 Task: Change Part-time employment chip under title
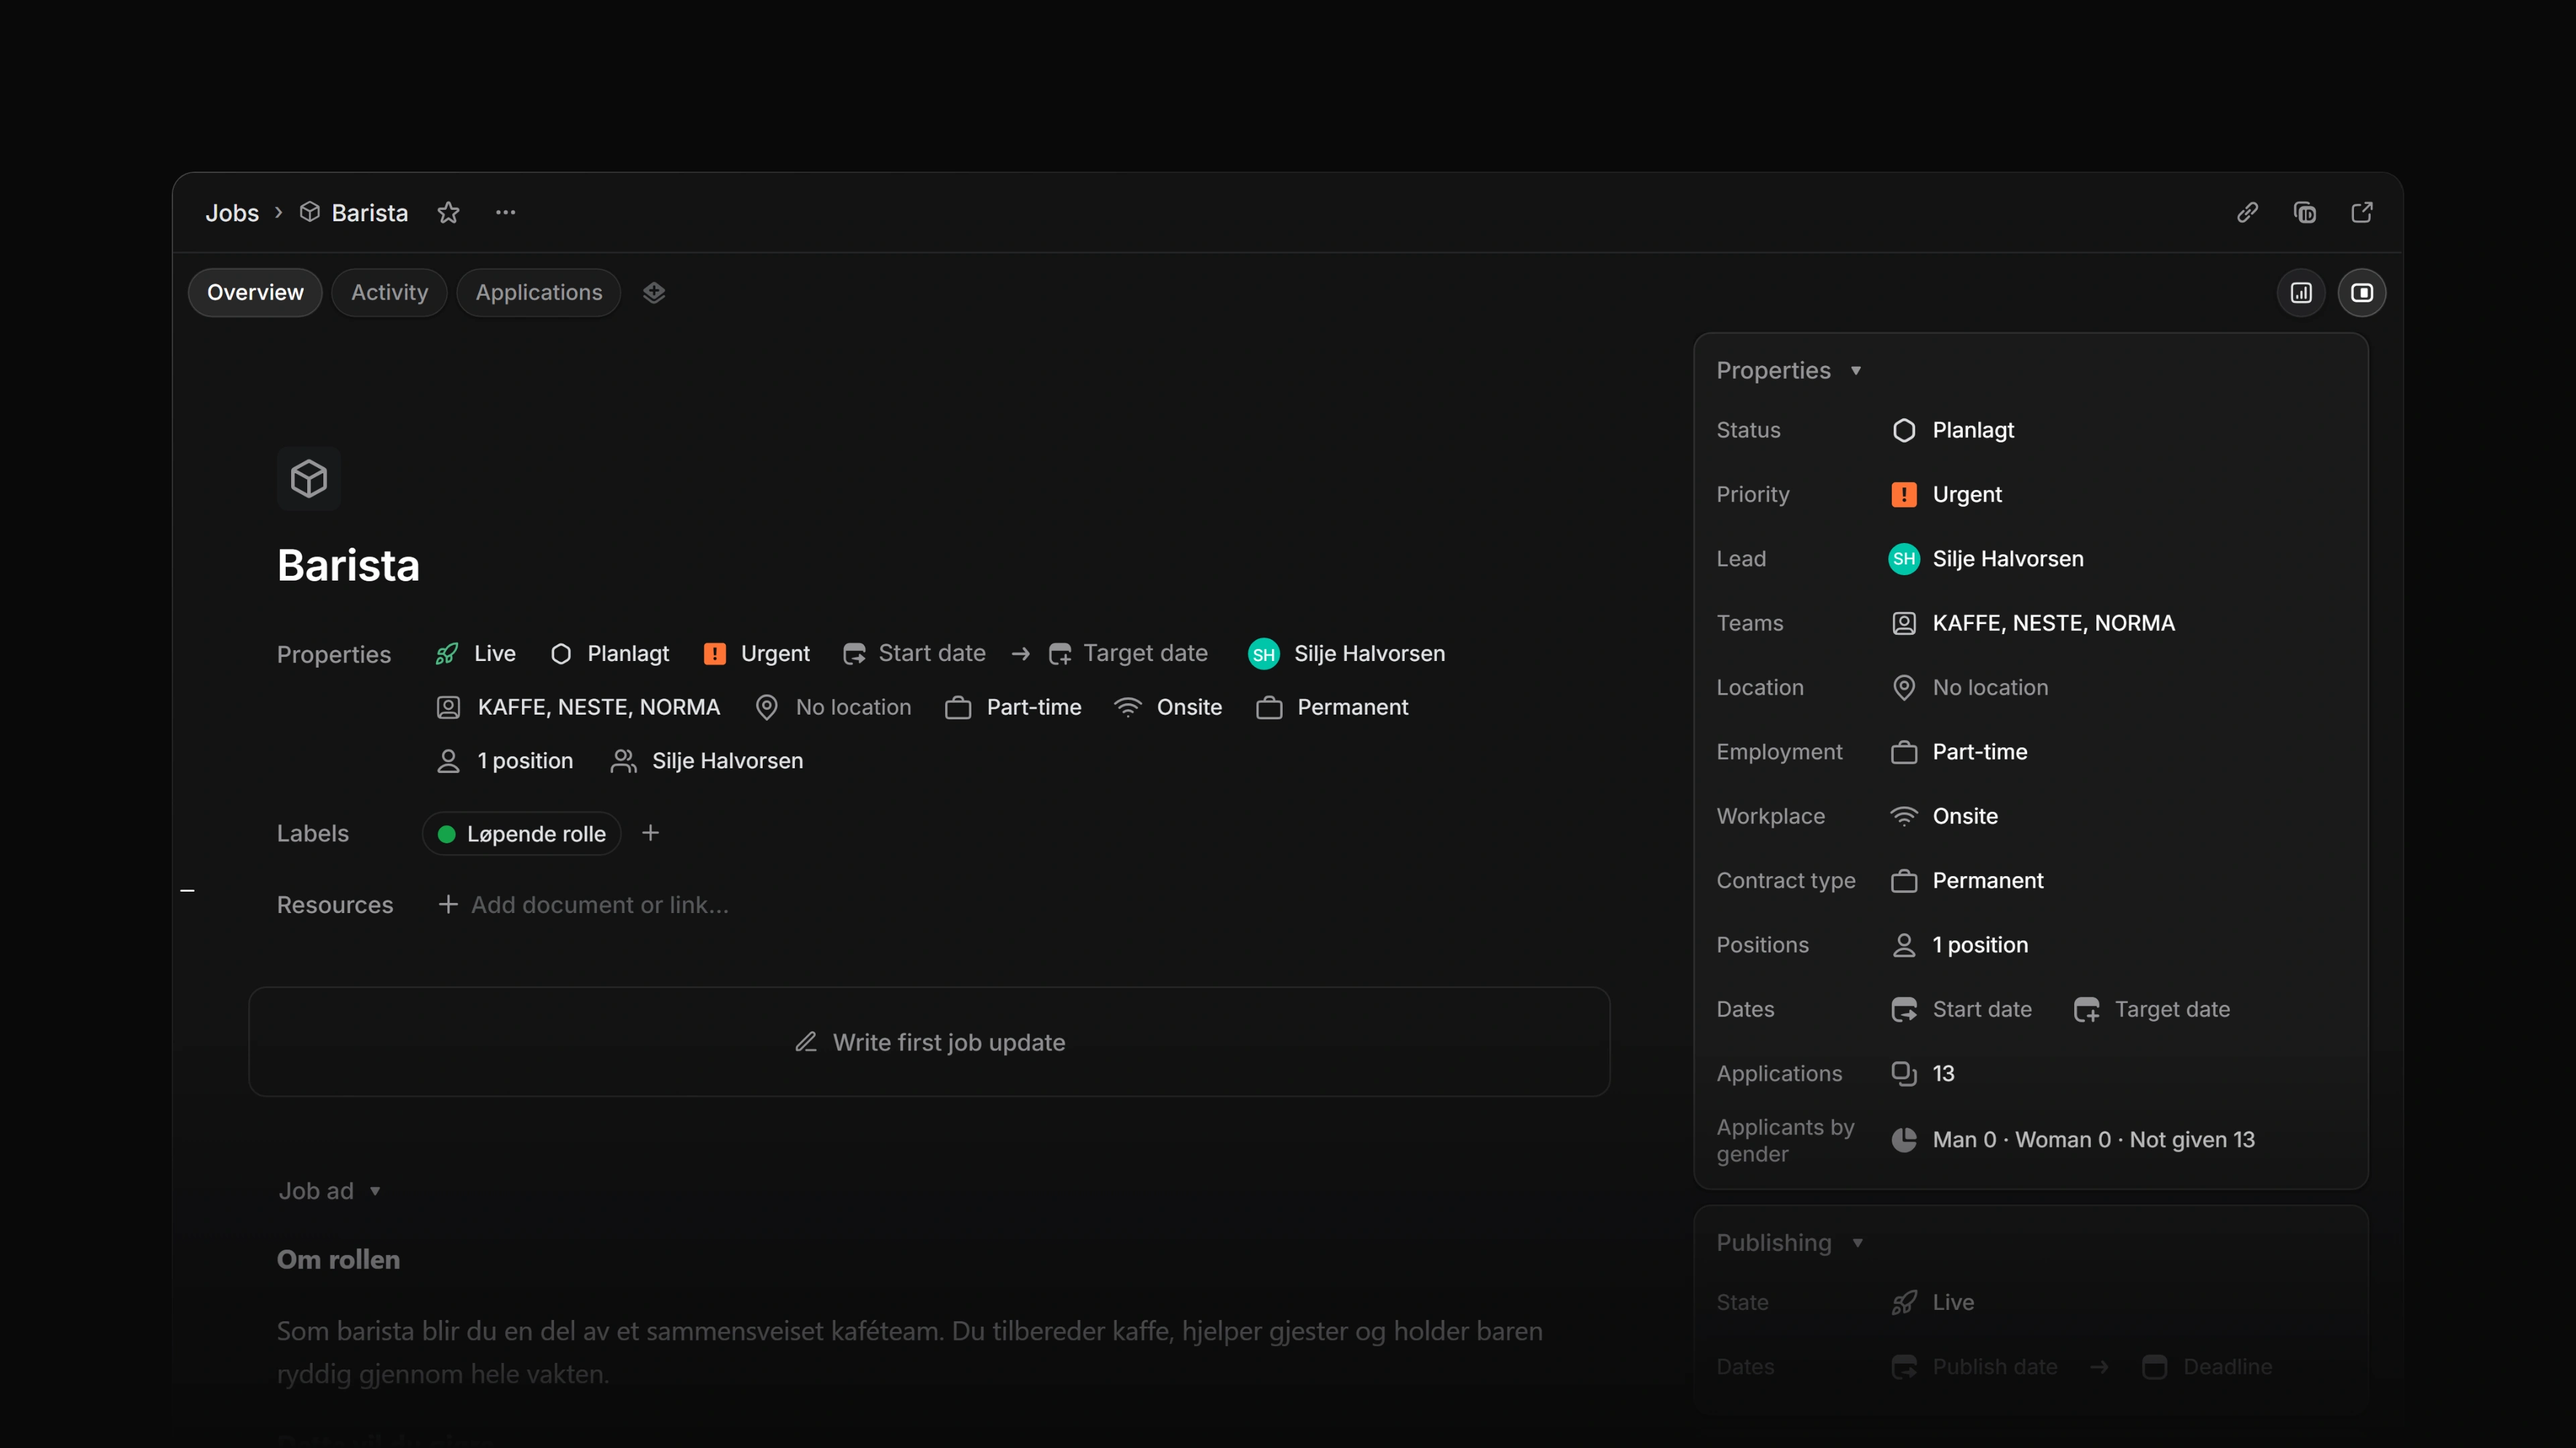[1014, 707]
